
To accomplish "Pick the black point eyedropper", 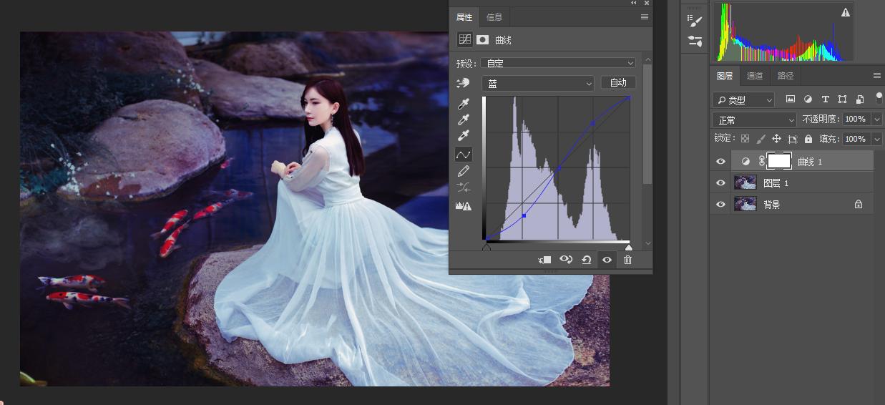I will tap(463, 105).
